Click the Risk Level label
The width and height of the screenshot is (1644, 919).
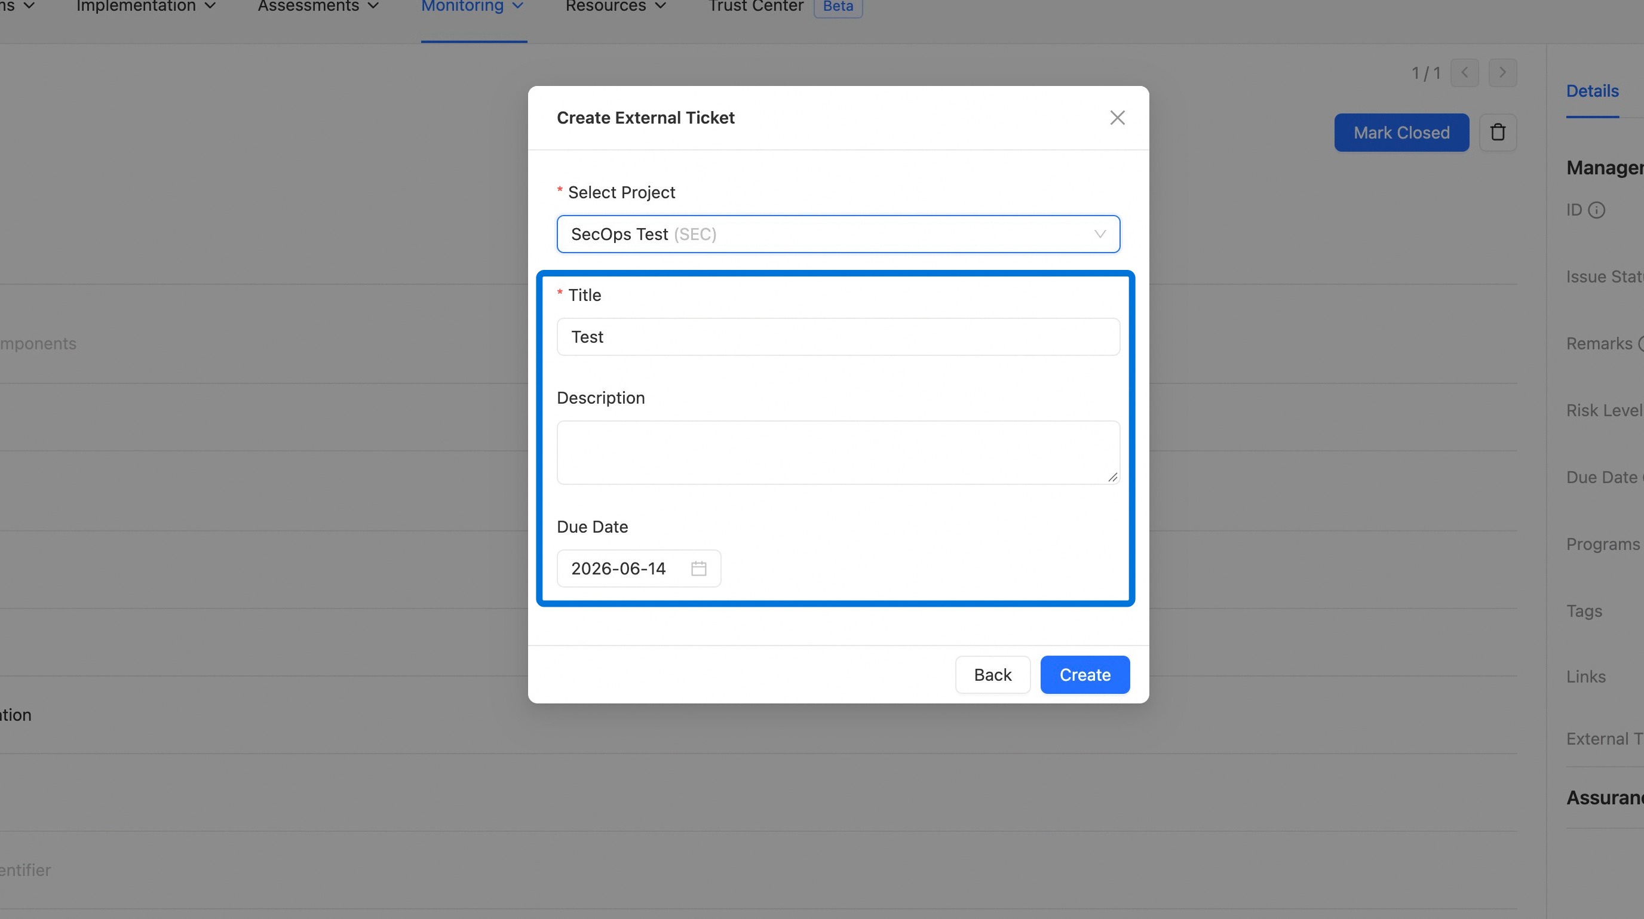[x=1605, y=410]
